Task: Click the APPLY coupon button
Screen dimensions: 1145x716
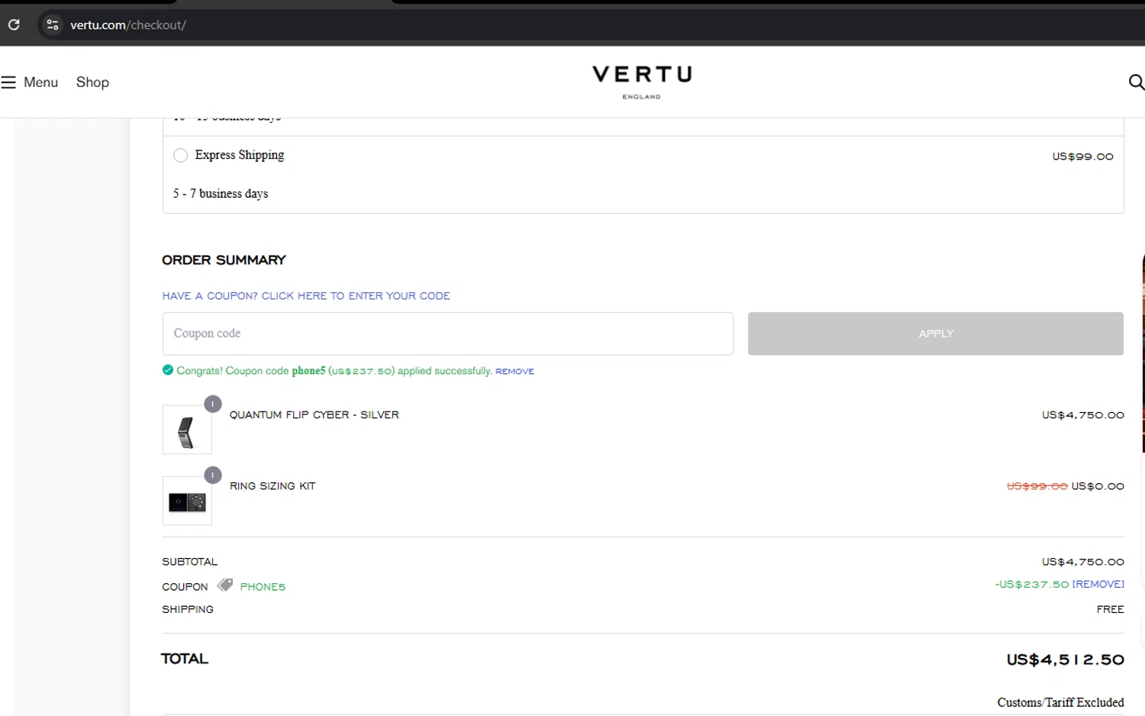Action: [x=936, y=334]
